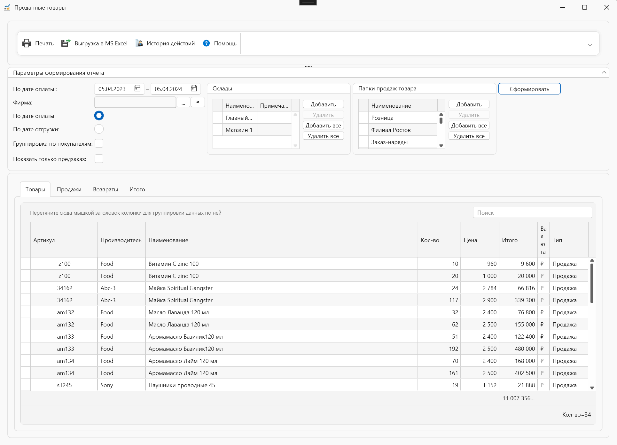Select the 'По дате оплаты' radio button

99,116
